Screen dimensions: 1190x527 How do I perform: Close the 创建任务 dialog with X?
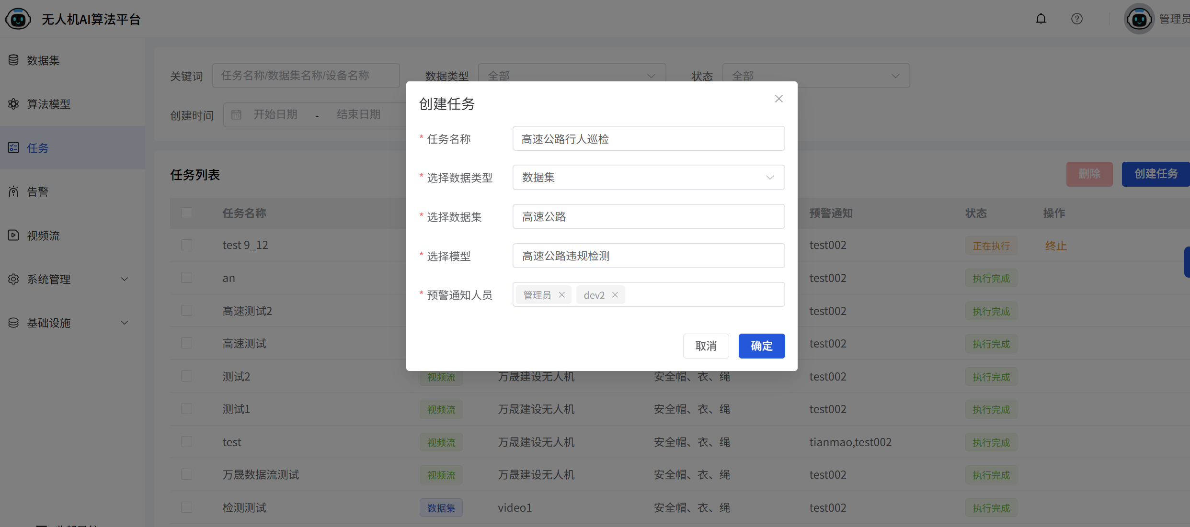tap(778, 99)
